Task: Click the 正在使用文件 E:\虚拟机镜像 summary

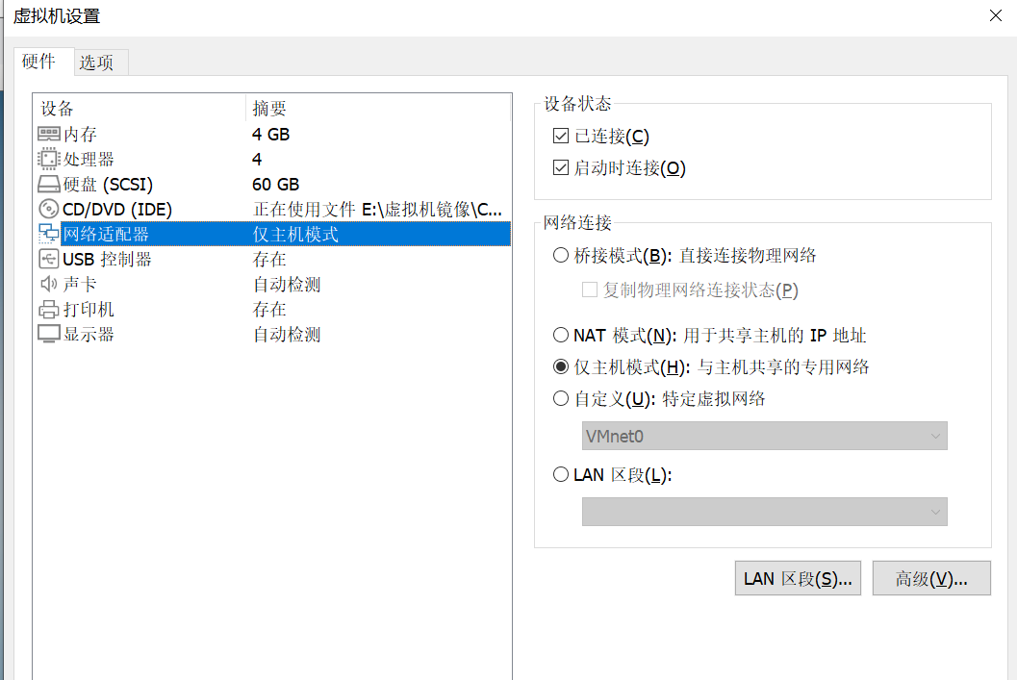Action: pos(377,210)
